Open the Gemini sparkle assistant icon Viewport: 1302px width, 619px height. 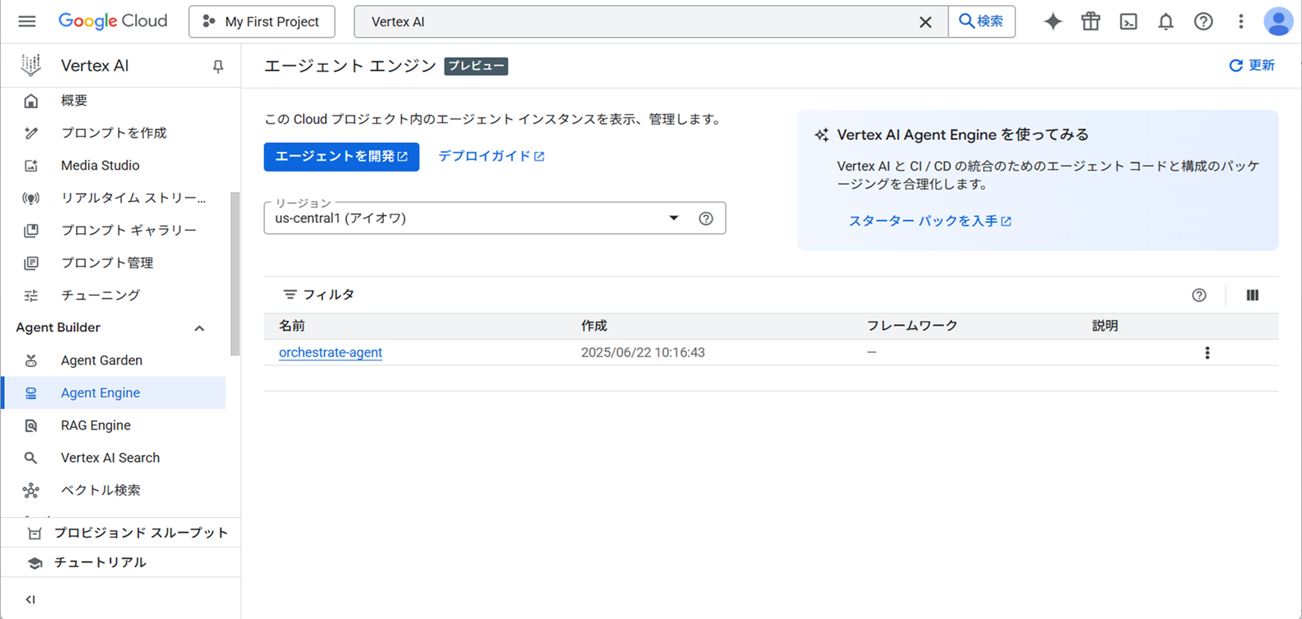(x=1053, y=22)
